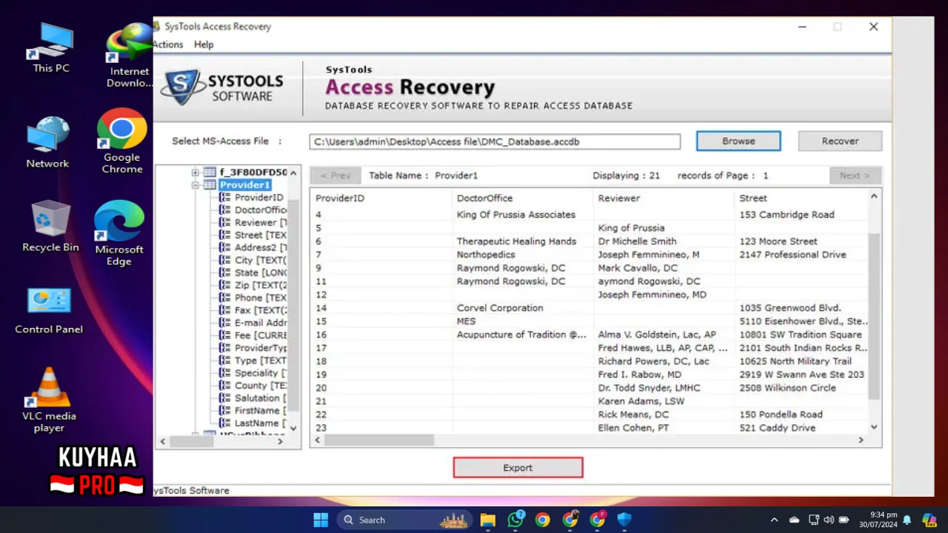Click the f_3F80DFD50 table icon in tree
This screenshot has height=533, width=948.
210,172
